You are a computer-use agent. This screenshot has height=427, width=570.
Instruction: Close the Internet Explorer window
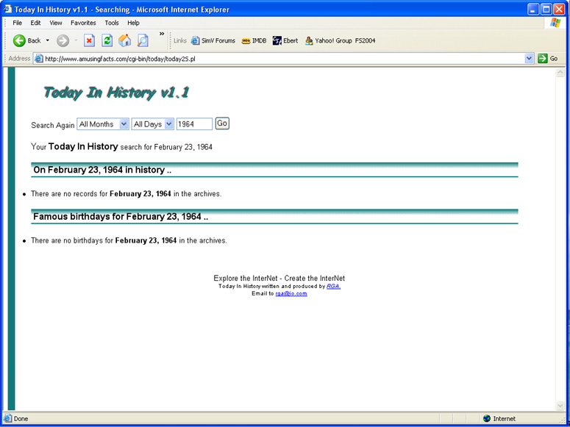pyautogui.click(x=559, y=9)
